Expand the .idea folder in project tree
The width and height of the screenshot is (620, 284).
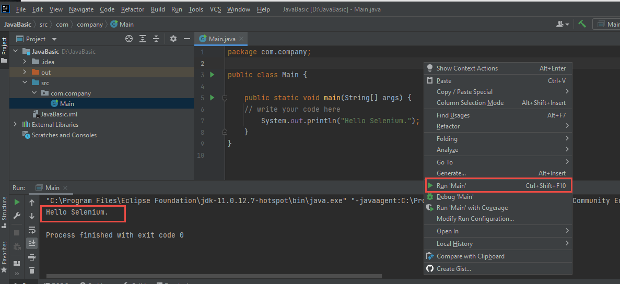pyautogui.click(x=25, y=62)
